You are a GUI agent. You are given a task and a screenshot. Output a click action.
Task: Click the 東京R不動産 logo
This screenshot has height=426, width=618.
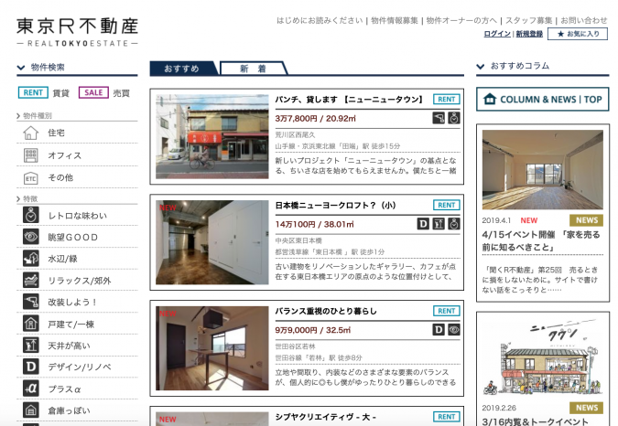coord(77,32)
